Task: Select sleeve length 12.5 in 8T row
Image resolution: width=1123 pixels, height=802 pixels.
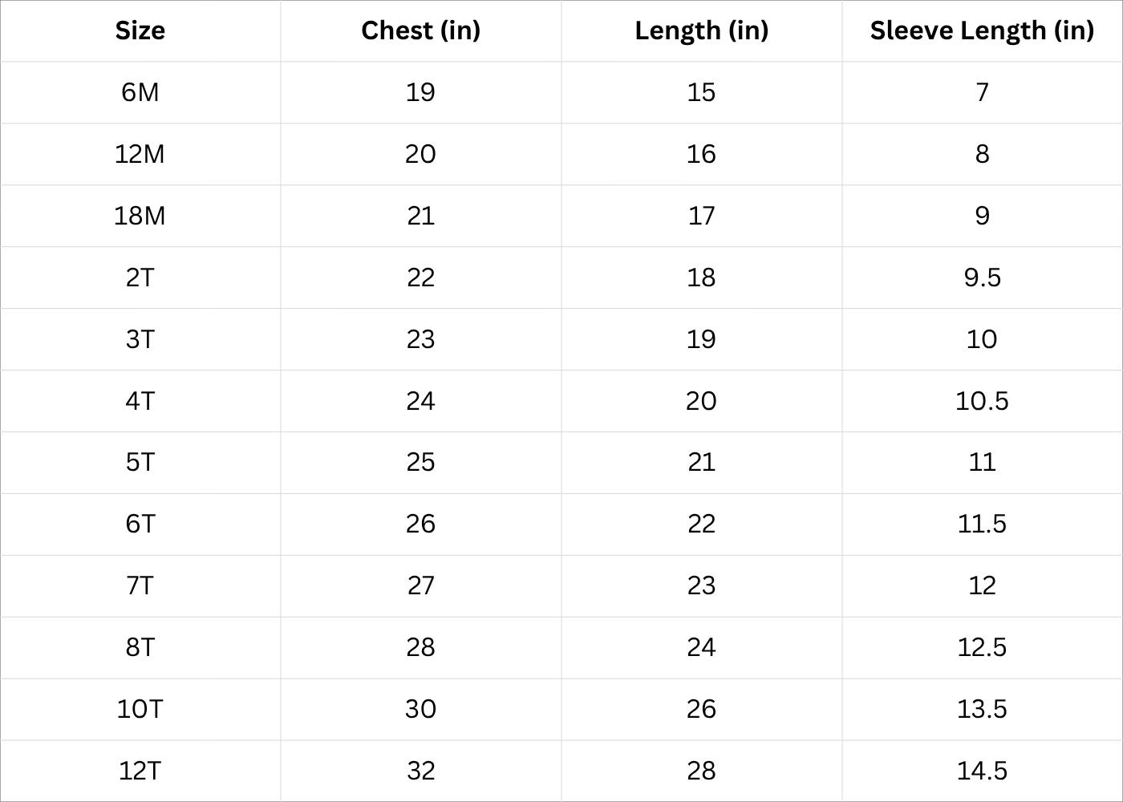Action: [x=982, y=647]
